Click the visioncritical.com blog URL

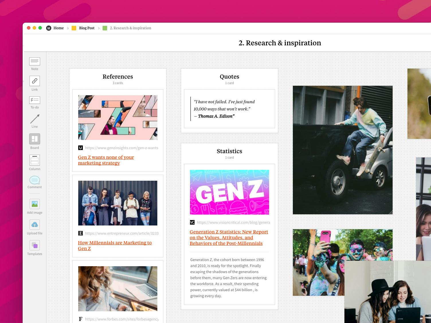pos(233,222)
